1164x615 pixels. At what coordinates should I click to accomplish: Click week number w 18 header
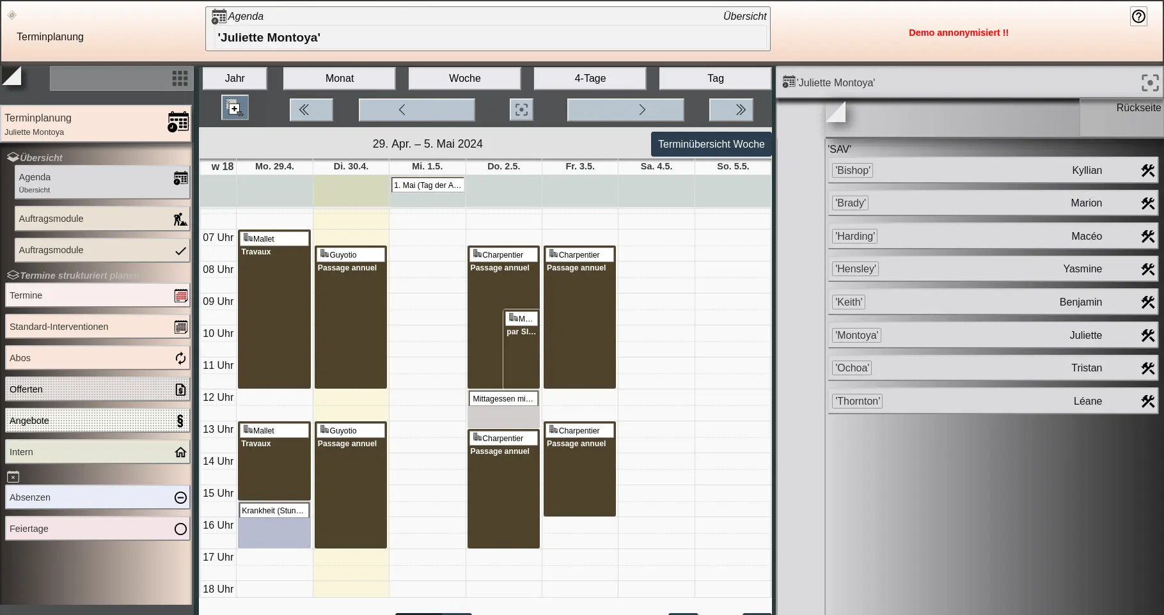click(x=223, y=167)
